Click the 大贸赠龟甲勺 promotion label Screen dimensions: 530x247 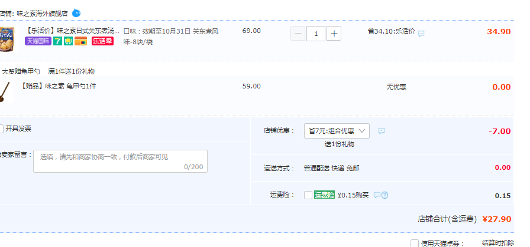[x=21, y=71]
